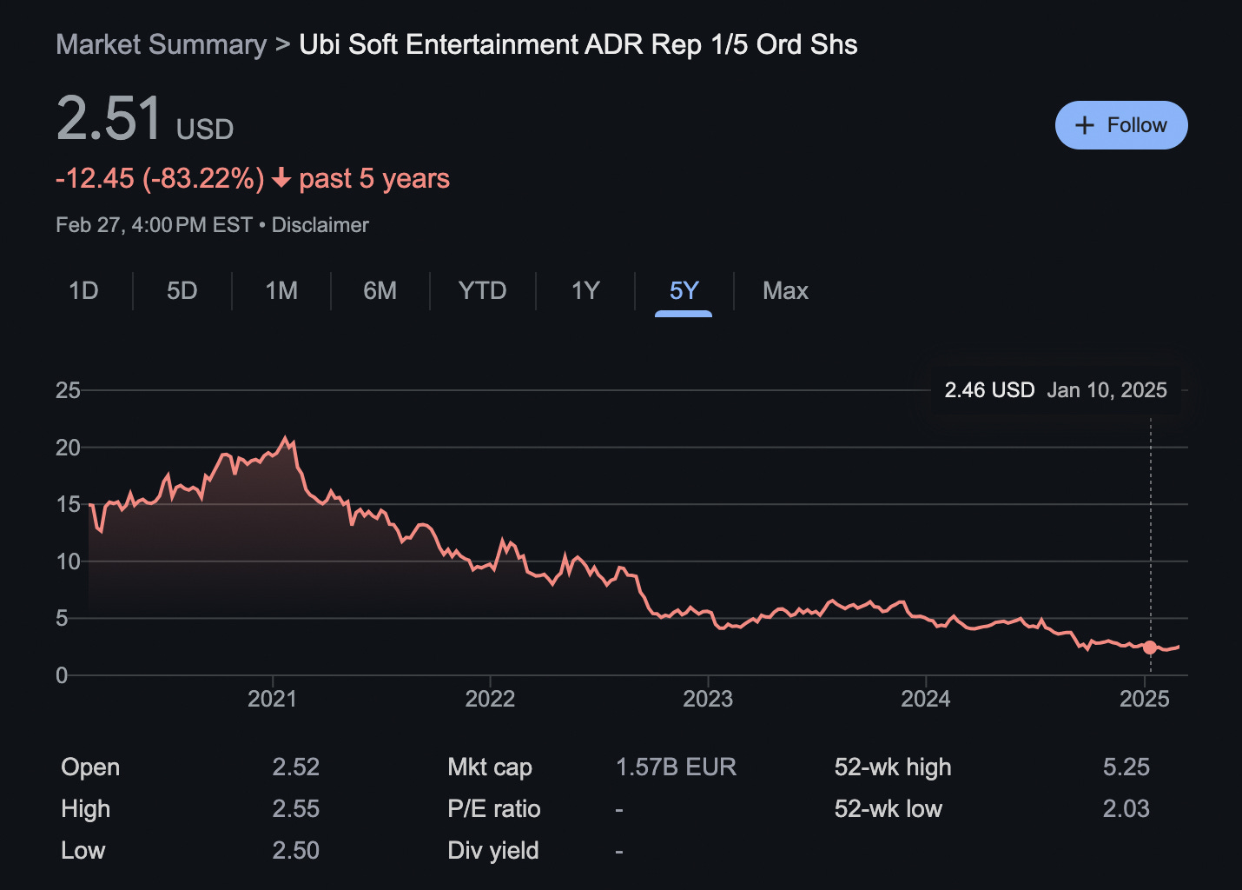This screenshot has width=1242, height=890.
Task: Click the Ubi Soft Entertainment title
Action: (x=577, y=44)
